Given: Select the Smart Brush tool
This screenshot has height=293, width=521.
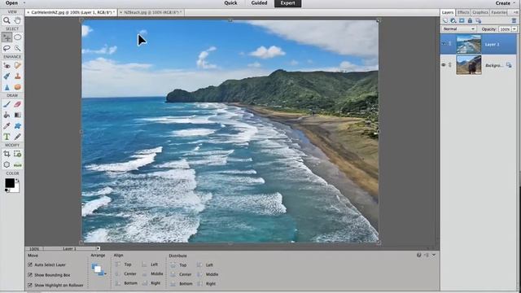Looking at the screenshot, I should [x=7, y=76].
